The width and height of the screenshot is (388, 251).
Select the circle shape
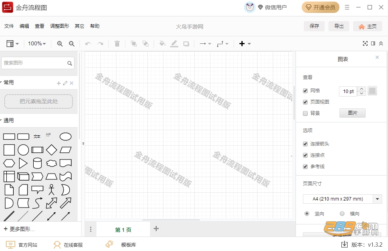pyautogui.click(x=23, y=150)
